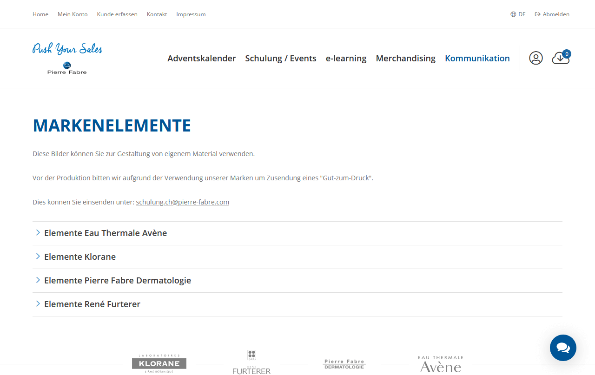
Task: Open the cloud download basket icon
Action: click(x=560, y=58)
